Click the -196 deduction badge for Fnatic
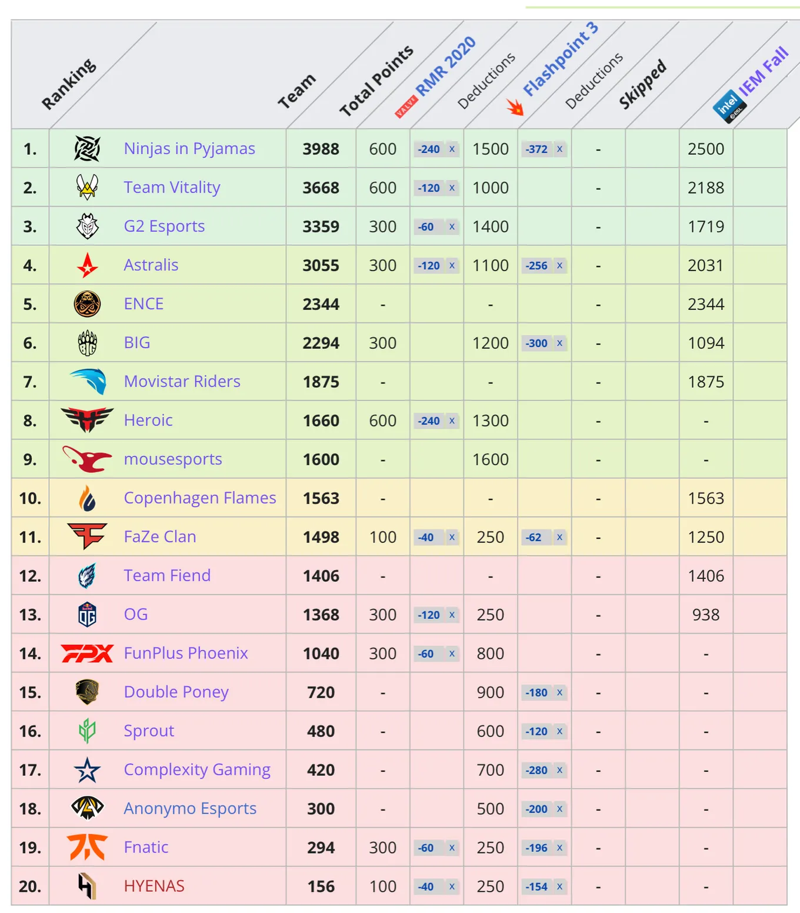This screenshot has width=800, height=913. [x=544, y=848]
